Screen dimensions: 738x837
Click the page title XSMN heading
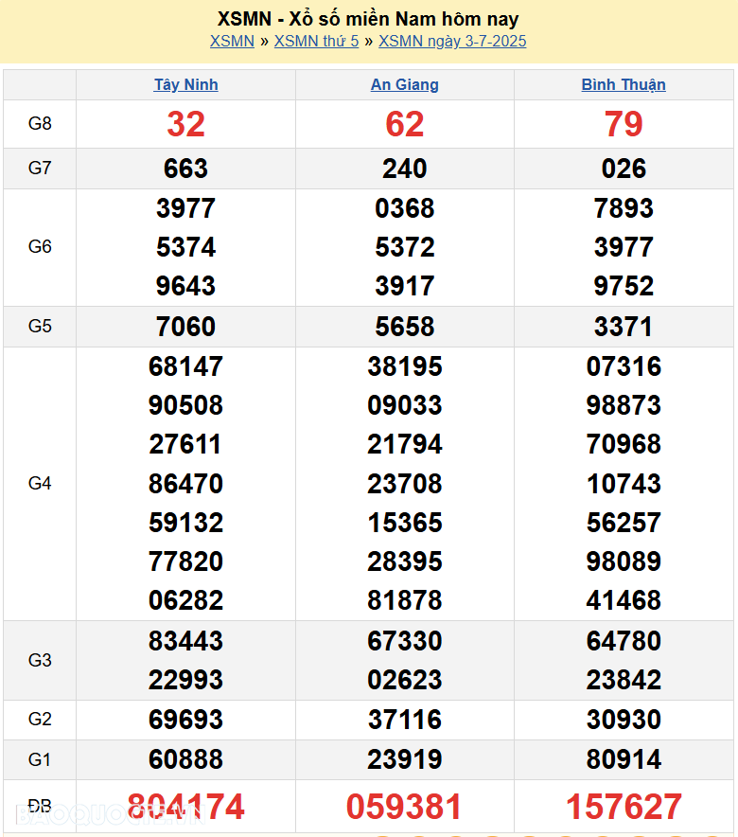pyautogui.click(x=368, y=19)
